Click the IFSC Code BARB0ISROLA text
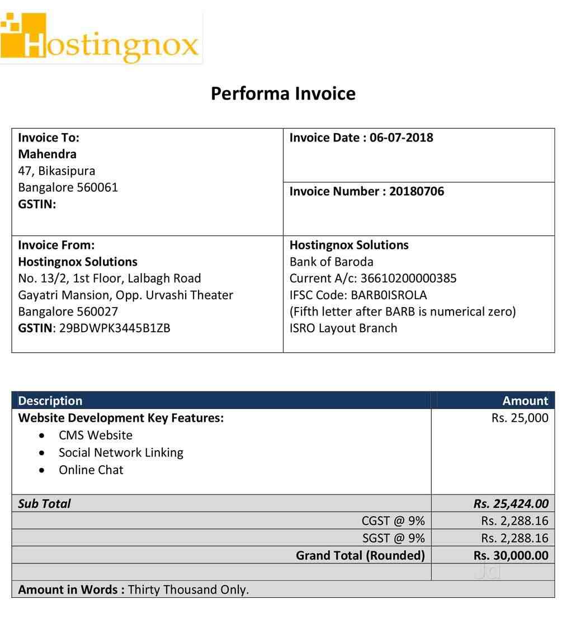 coord(358,295)
